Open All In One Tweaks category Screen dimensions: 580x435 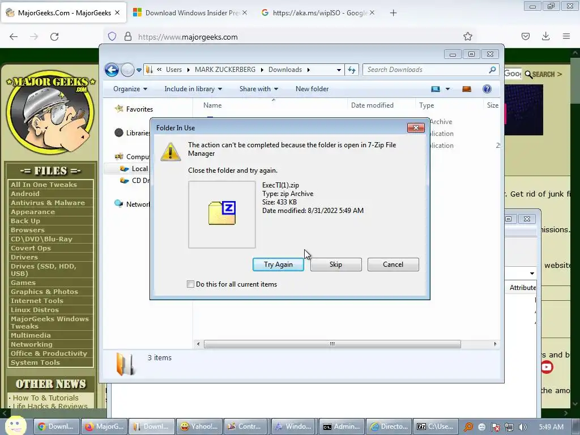pos(44,185)
